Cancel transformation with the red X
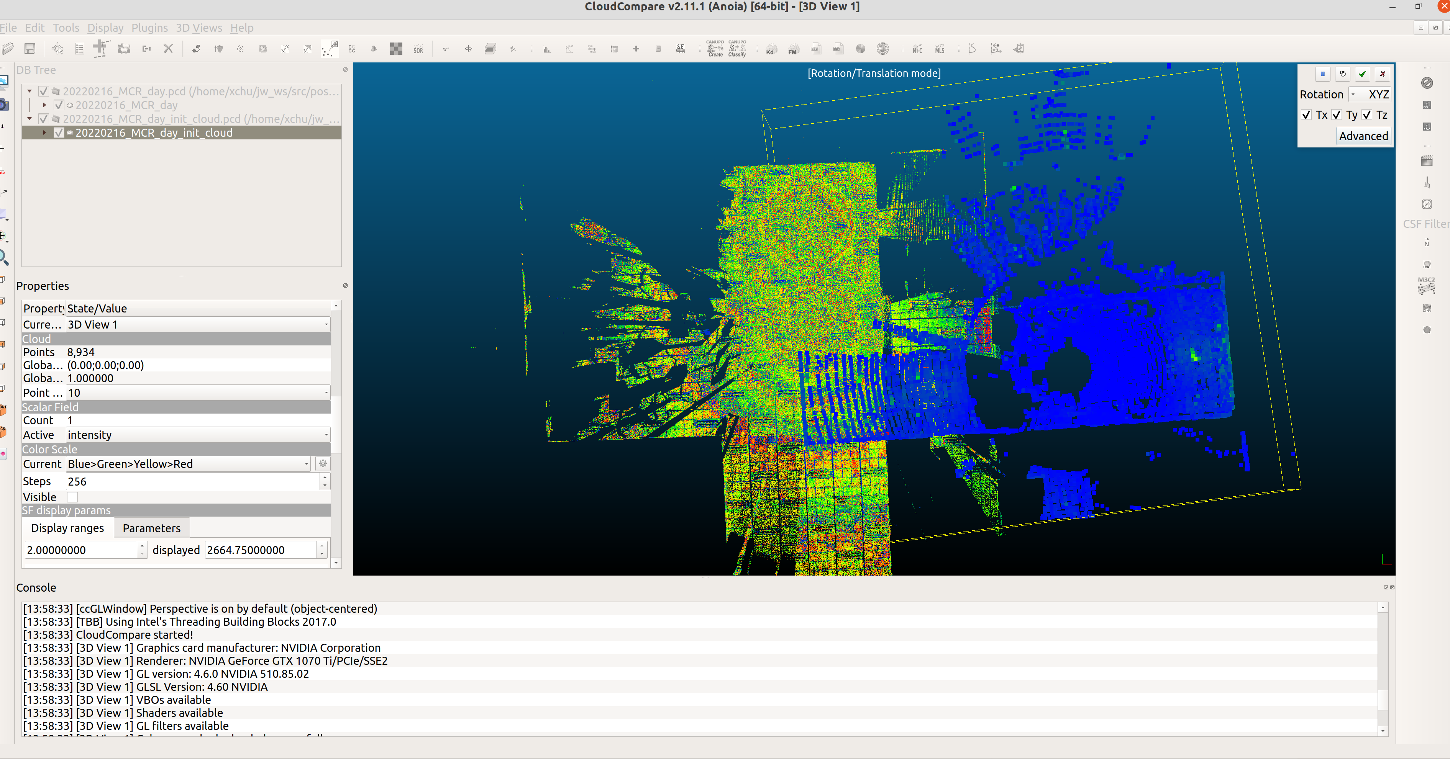1450x759 pixels. pos(1383,74)
